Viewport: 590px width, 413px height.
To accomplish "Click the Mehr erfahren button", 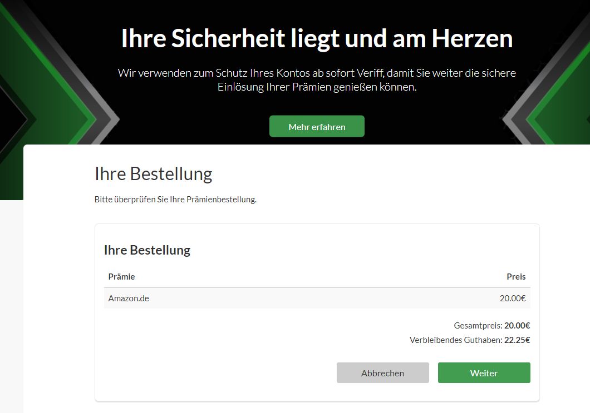I will (x=317, y=127).
